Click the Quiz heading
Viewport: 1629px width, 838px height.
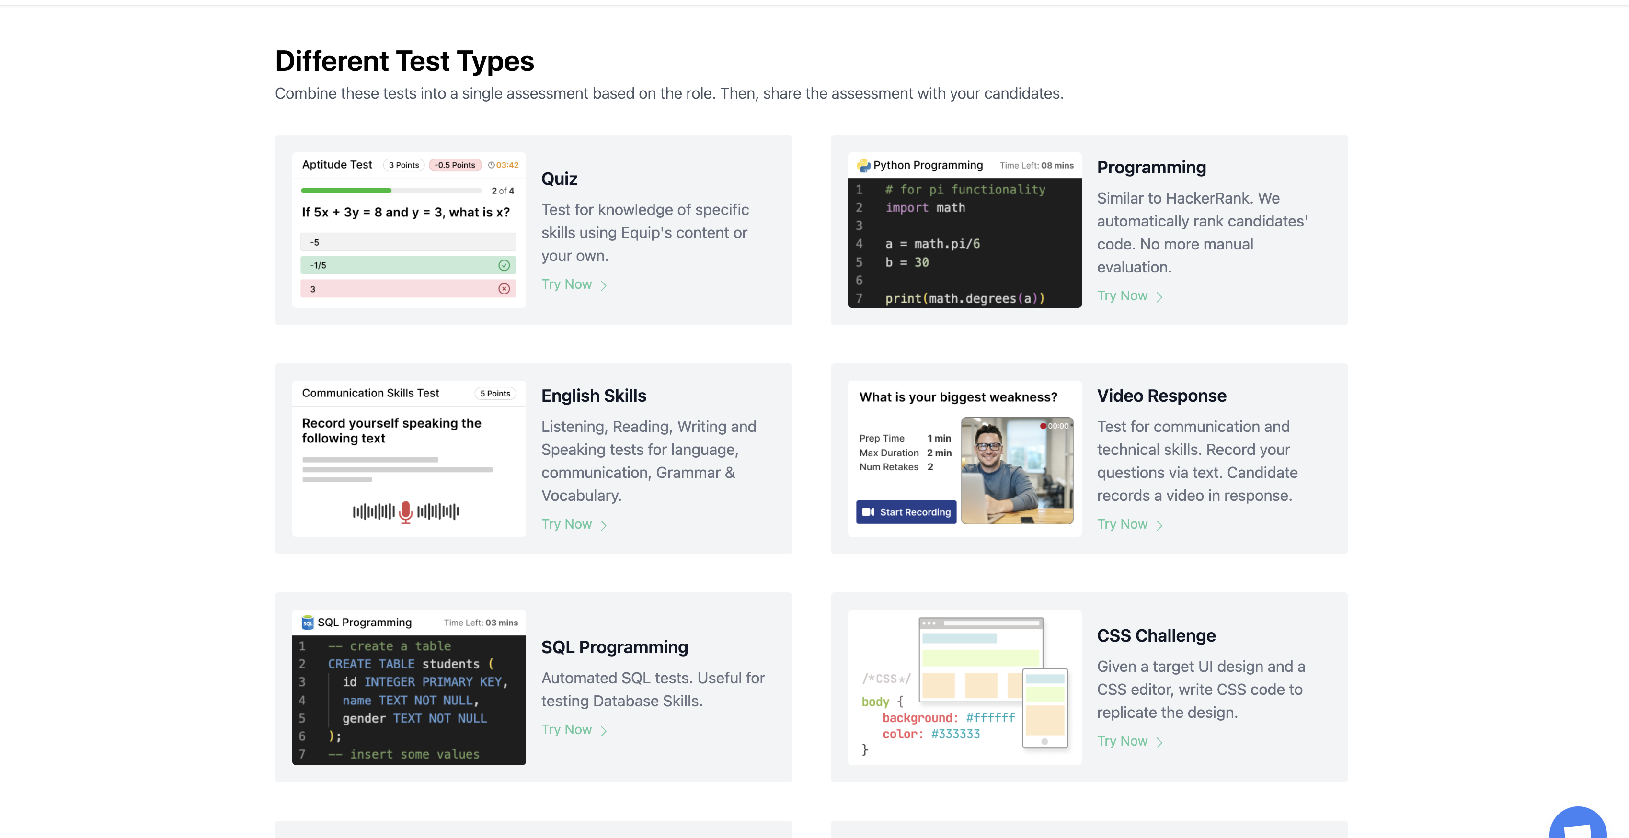coord(559,179)
